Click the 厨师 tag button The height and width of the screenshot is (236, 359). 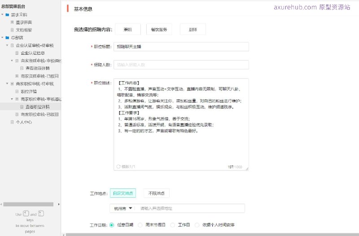[193, 29]
